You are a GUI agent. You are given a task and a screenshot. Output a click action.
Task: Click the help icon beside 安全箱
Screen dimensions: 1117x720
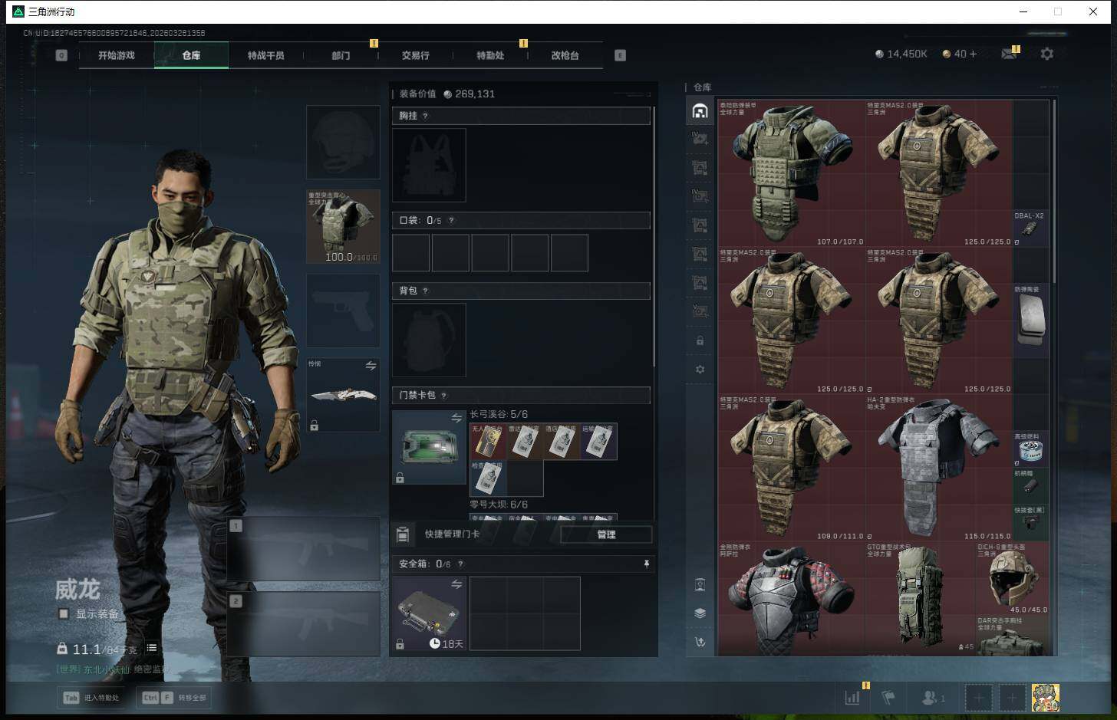460,564
